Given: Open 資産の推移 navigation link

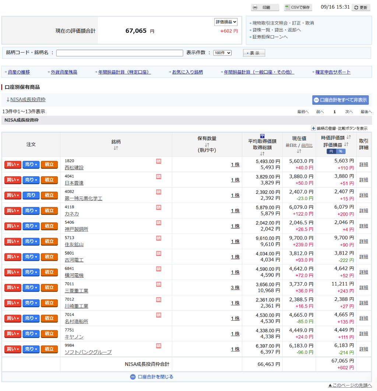Looking at the screenshot, I should (x=19, y=72).
